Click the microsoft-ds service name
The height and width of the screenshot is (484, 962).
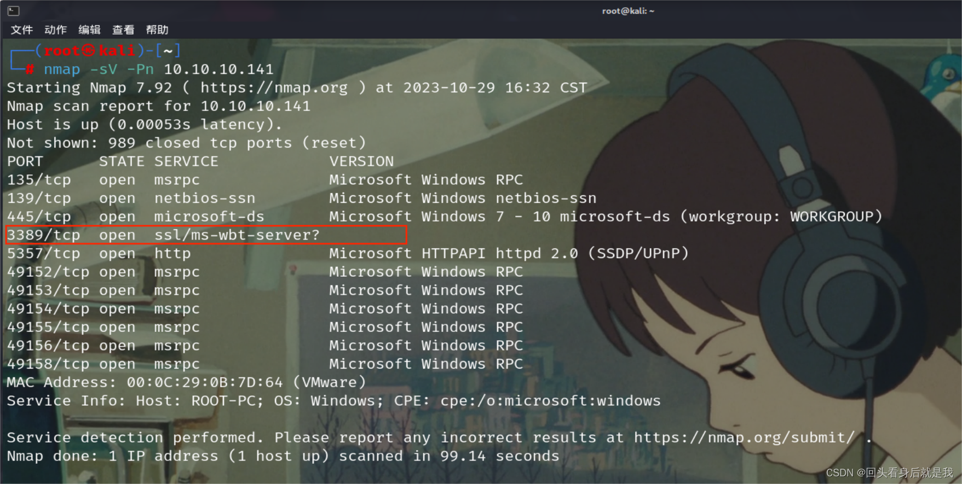209,217
